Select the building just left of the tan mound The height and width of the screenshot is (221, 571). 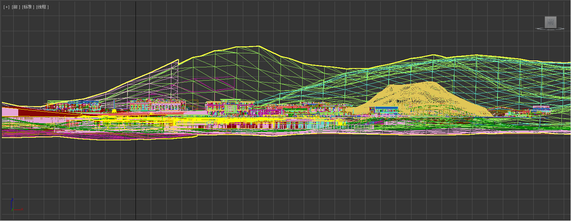click(384, 110)
